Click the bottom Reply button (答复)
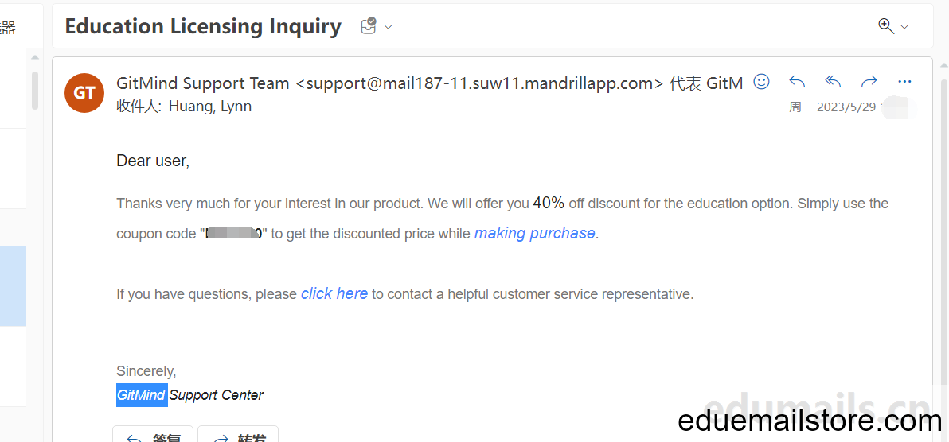The width and height of the screenshot is (949, 442). [x=153, y=434]
